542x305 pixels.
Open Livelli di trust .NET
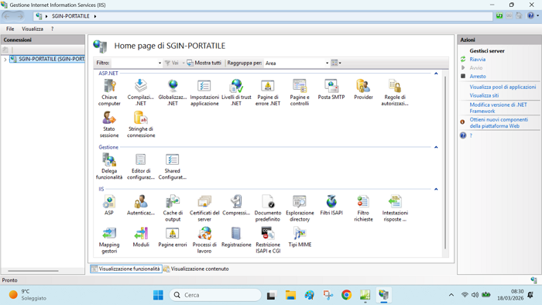236,92
